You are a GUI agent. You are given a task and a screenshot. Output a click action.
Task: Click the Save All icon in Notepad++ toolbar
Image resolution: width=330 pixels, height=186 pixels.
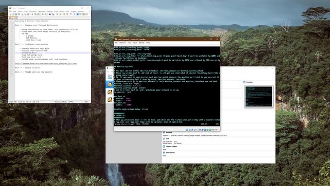point(19,14)
